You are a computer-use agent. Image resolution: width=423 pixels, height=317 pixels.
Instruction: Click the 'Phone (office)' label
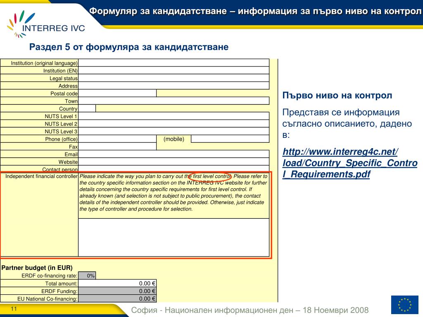tap(61, 139)
